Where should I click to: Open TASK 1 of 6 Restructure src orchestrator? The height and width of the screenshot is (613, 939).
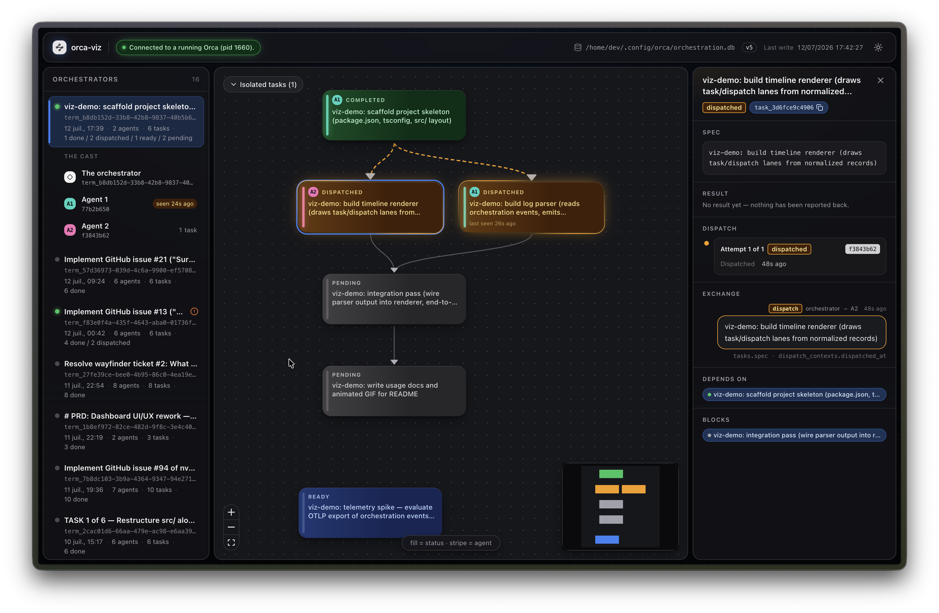[x=126, y=535]
